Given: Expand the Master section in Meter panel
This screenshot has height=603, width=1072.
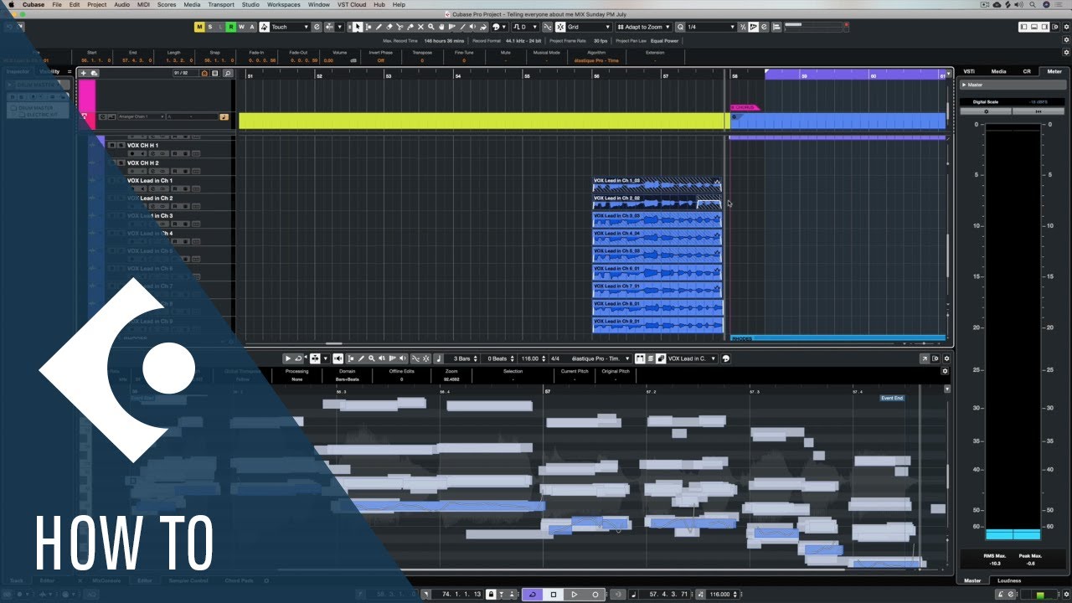Looking at the screenshot, I should 965,85.
